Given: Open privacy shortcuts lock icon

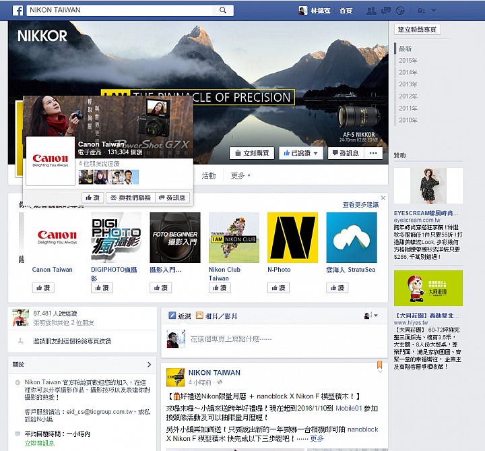Looking at the screenshot, I should click(421, 11).
